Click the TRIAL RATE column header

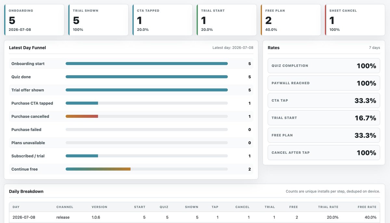(x=328, y=207)
